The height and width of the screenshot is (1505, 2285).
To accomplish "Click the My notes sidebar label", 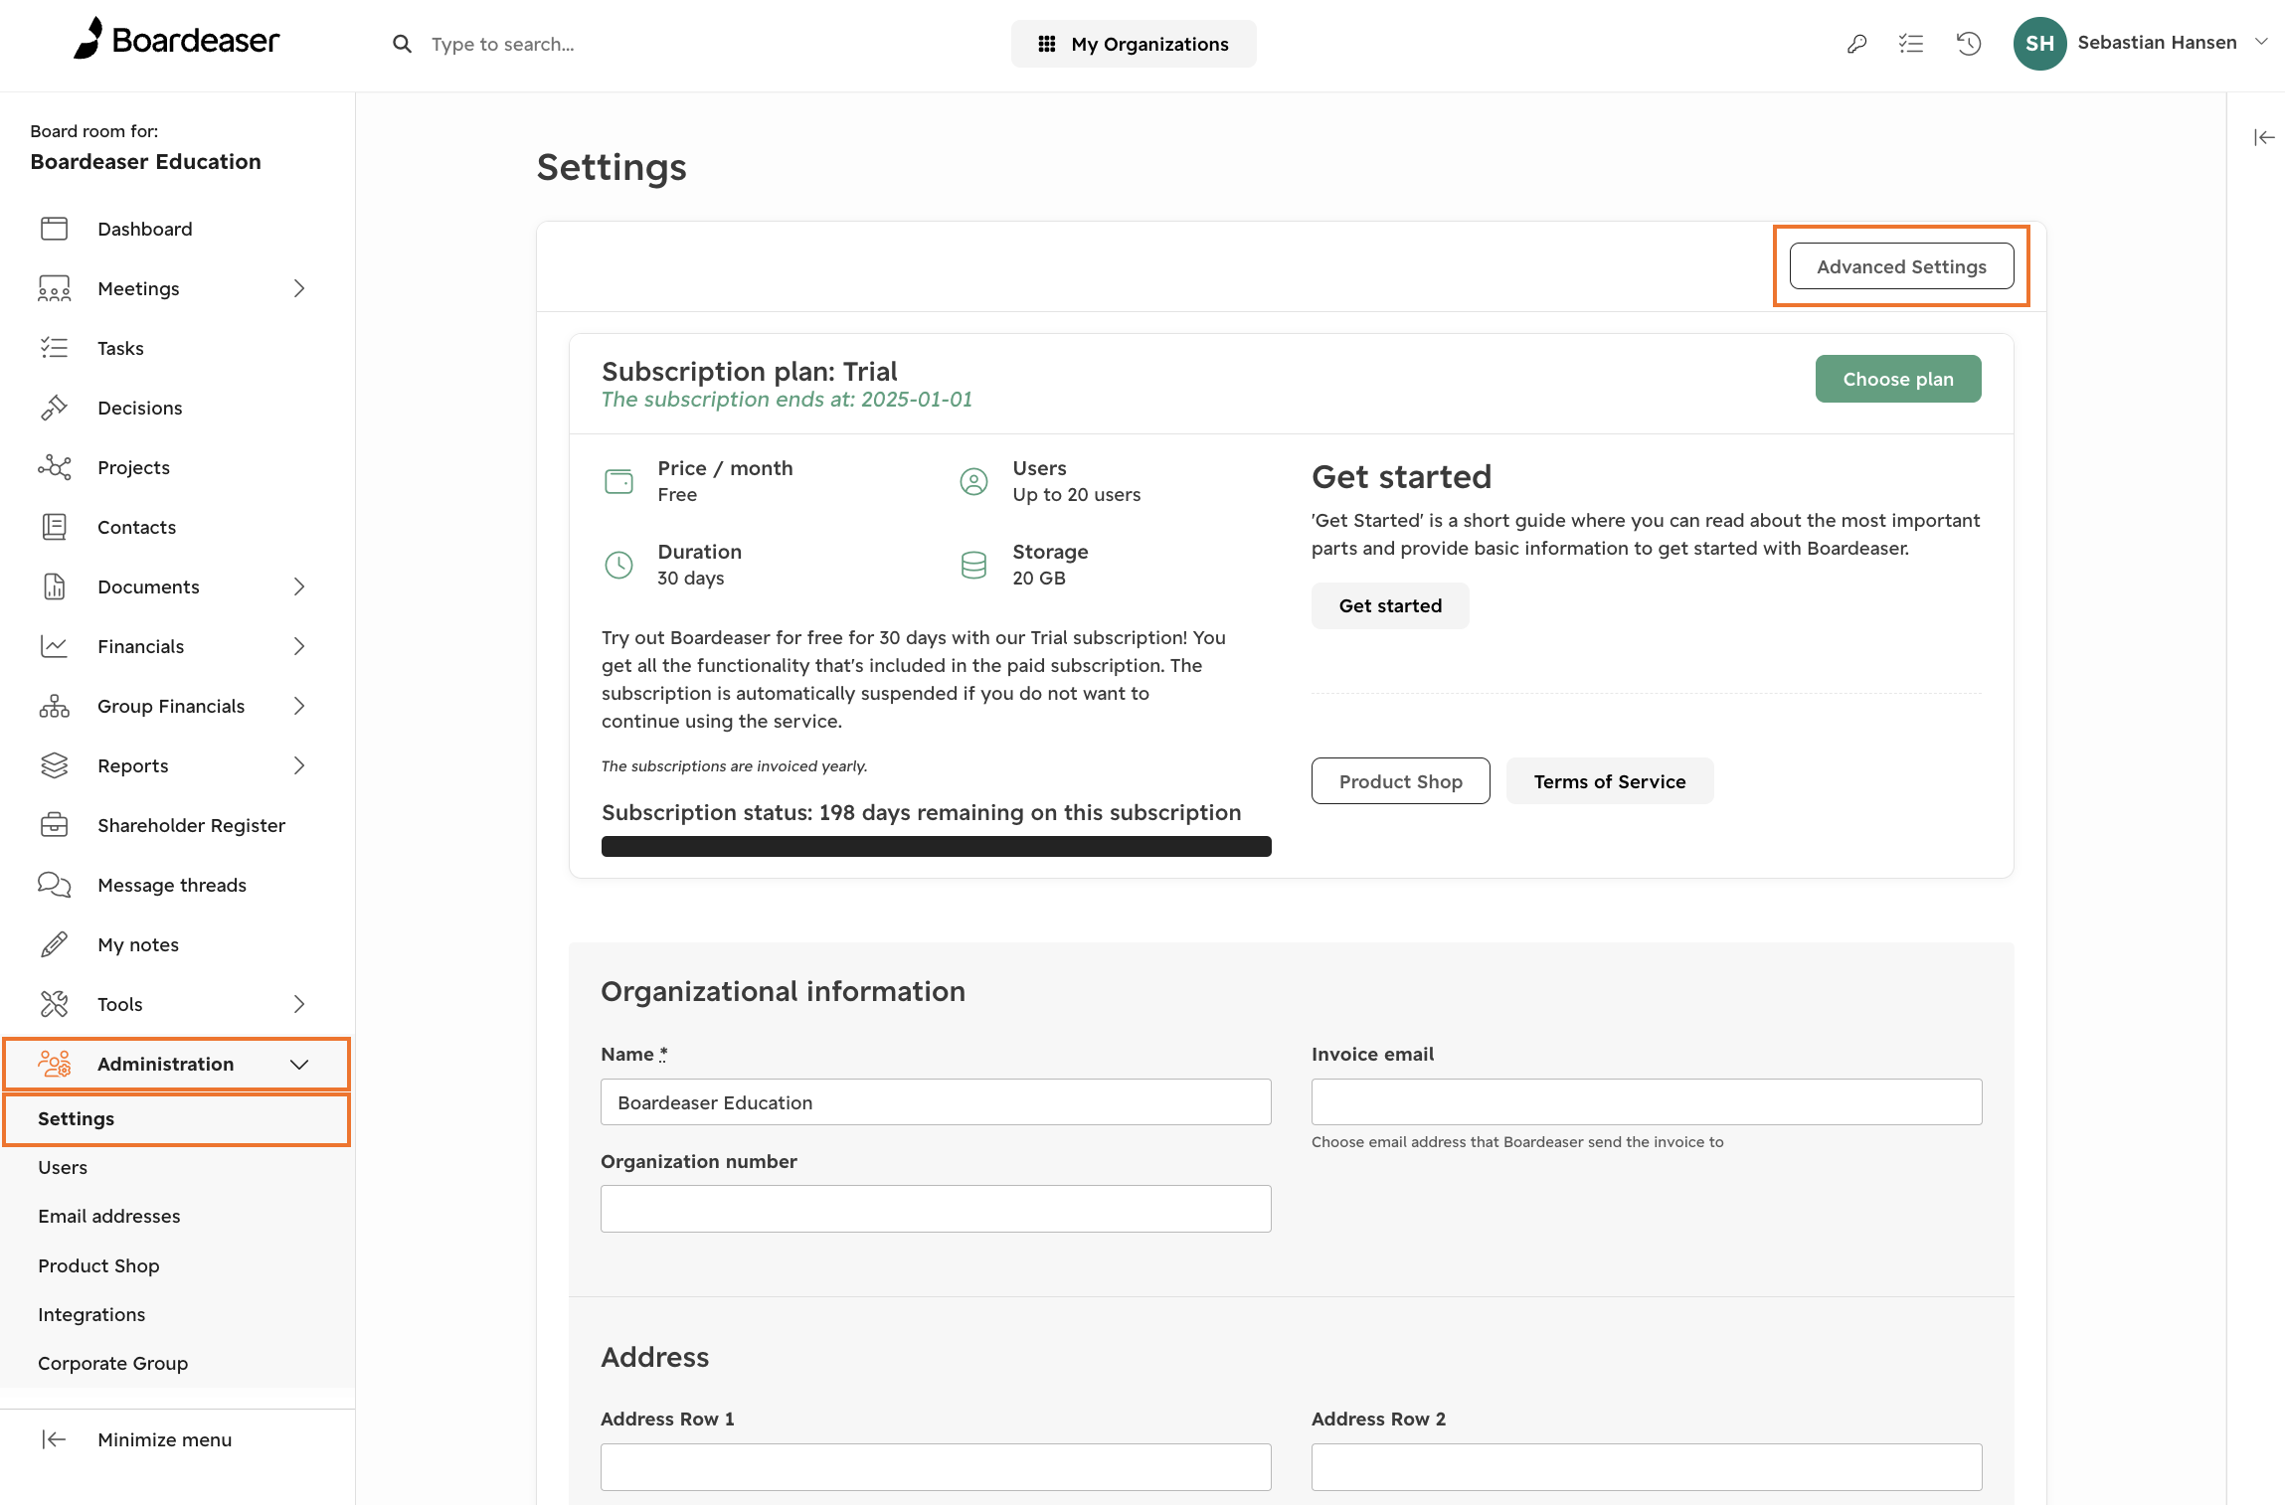I will [138, 944].
